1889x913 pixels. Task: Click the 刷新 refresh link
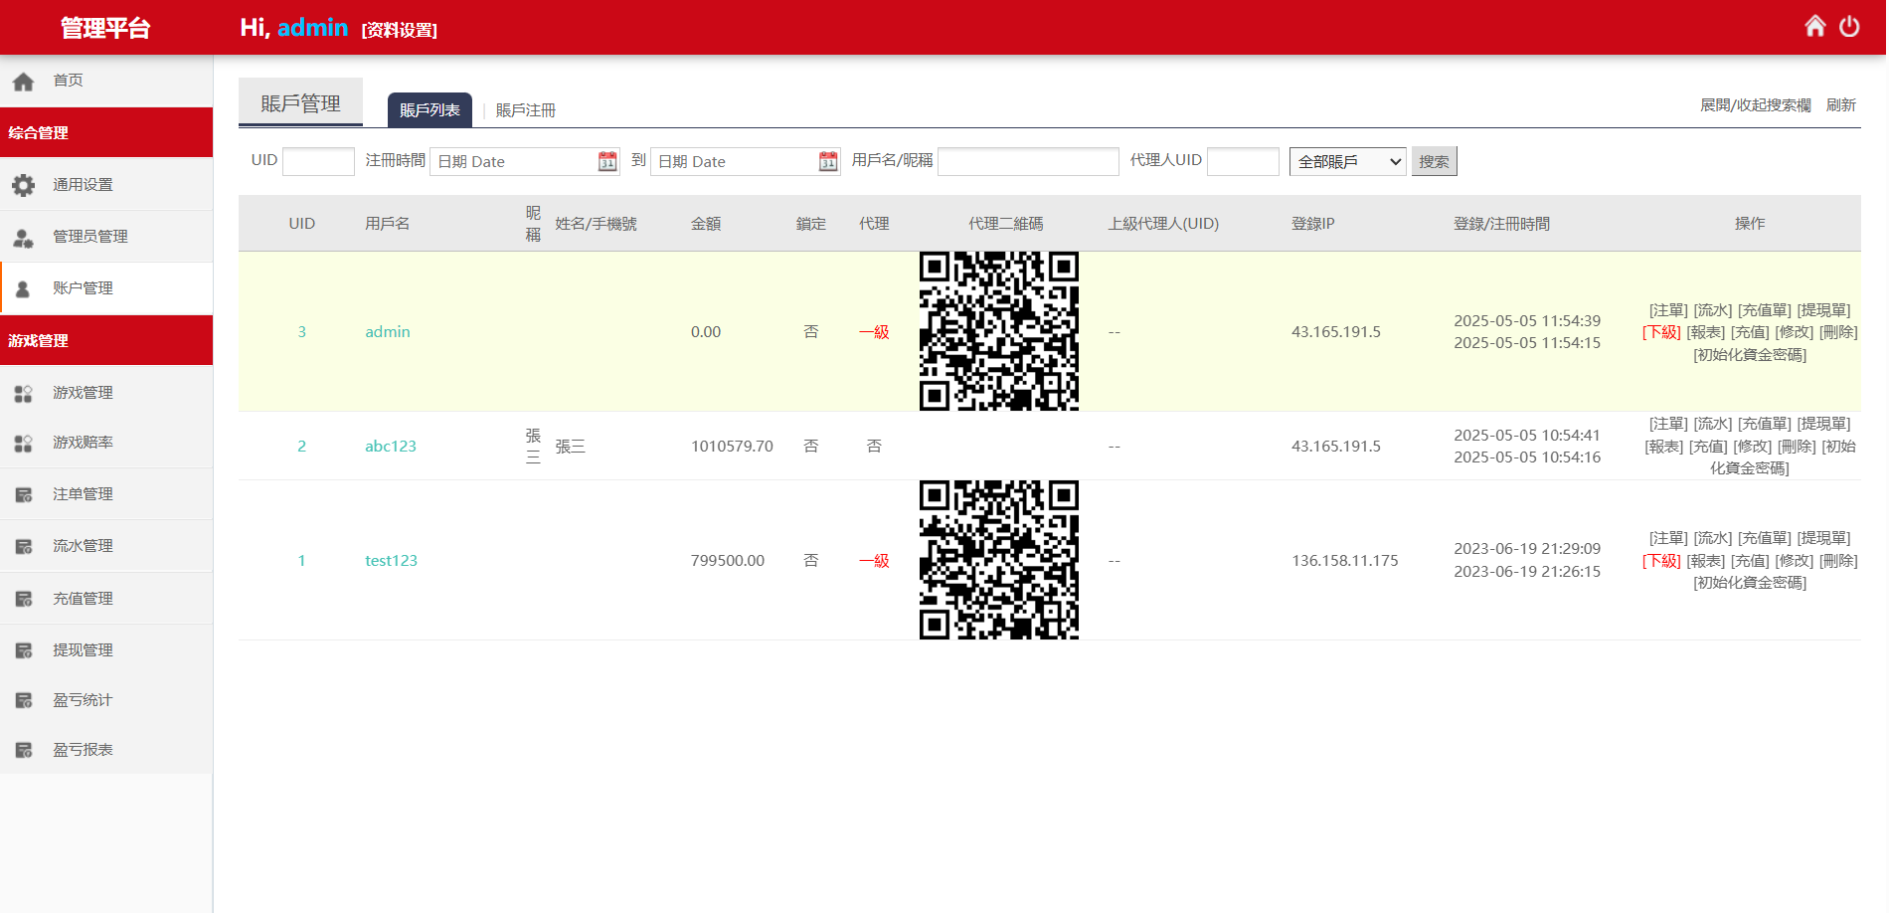click(x=1841, y=105)
